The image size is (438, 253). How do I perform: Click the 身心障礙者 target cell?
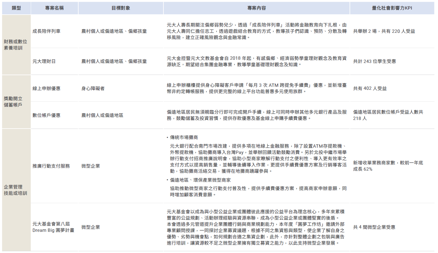click(x=93, y=88)
